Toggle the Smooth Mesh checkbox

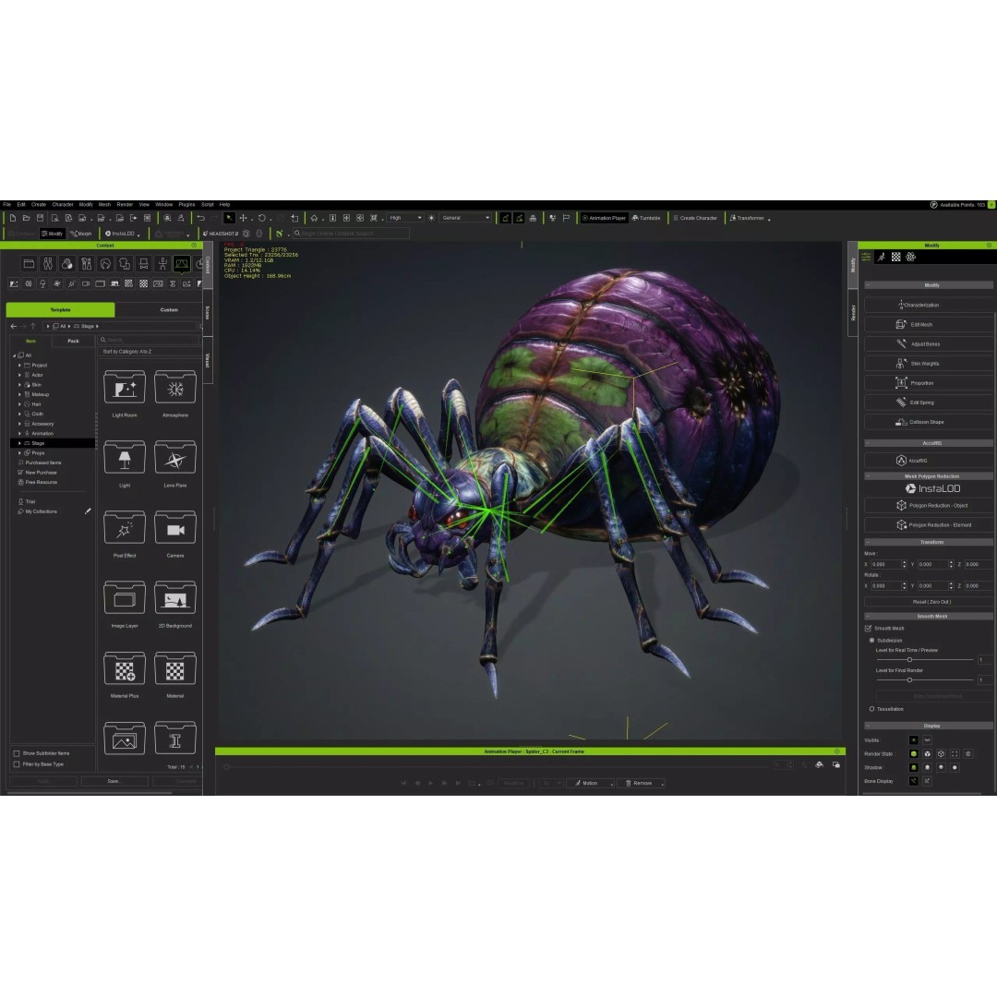tap(869, 629)
